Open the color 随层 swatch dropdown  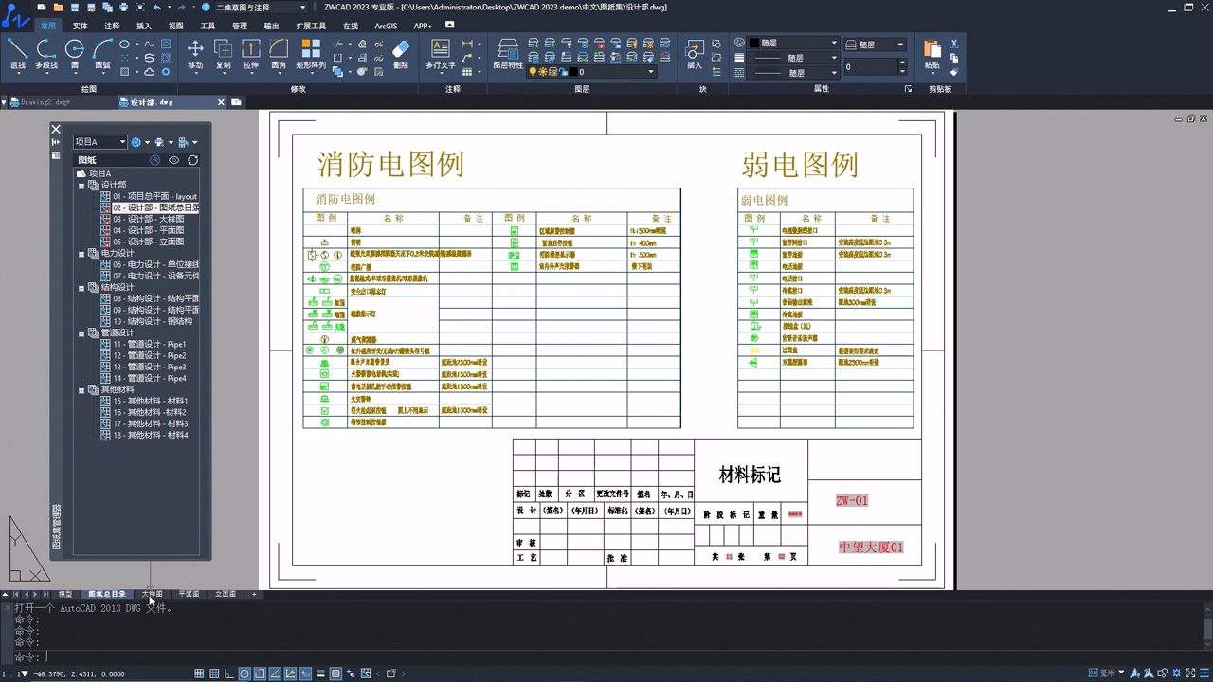point(793,43)
